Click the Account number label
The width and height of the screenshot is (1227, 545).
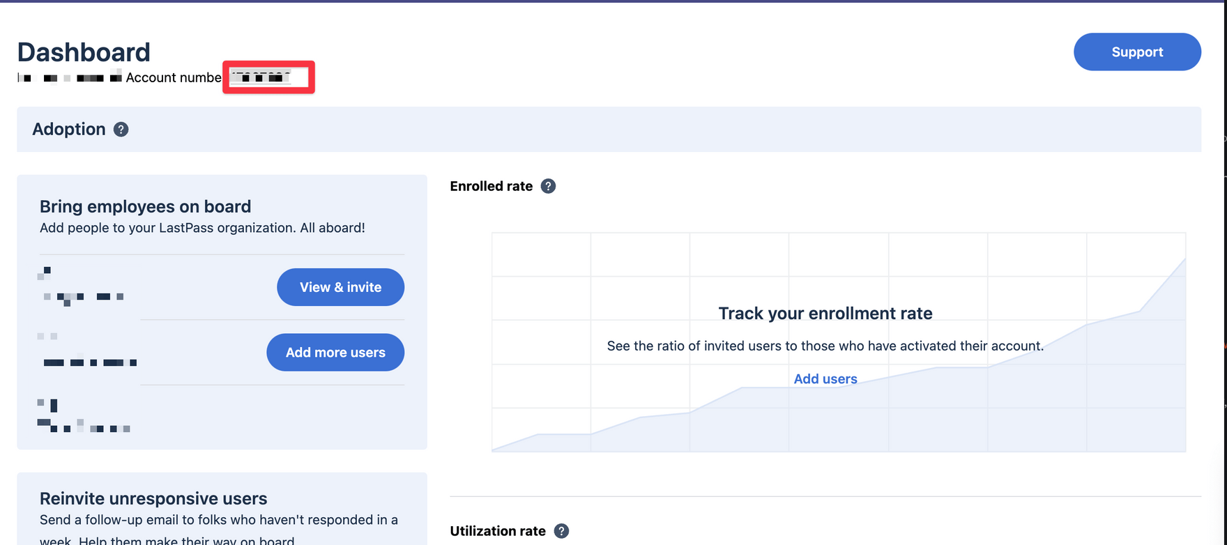(x=174, y=77)
